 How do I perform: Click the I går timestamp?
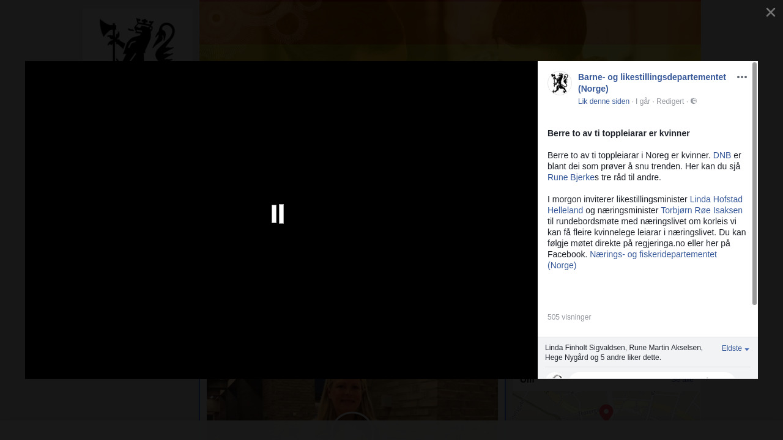[642, 101]
